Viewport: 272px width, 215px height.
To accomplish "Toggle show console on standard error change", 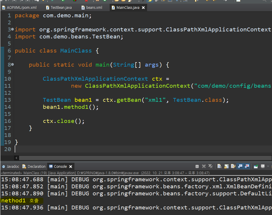I will click(247, 166).
